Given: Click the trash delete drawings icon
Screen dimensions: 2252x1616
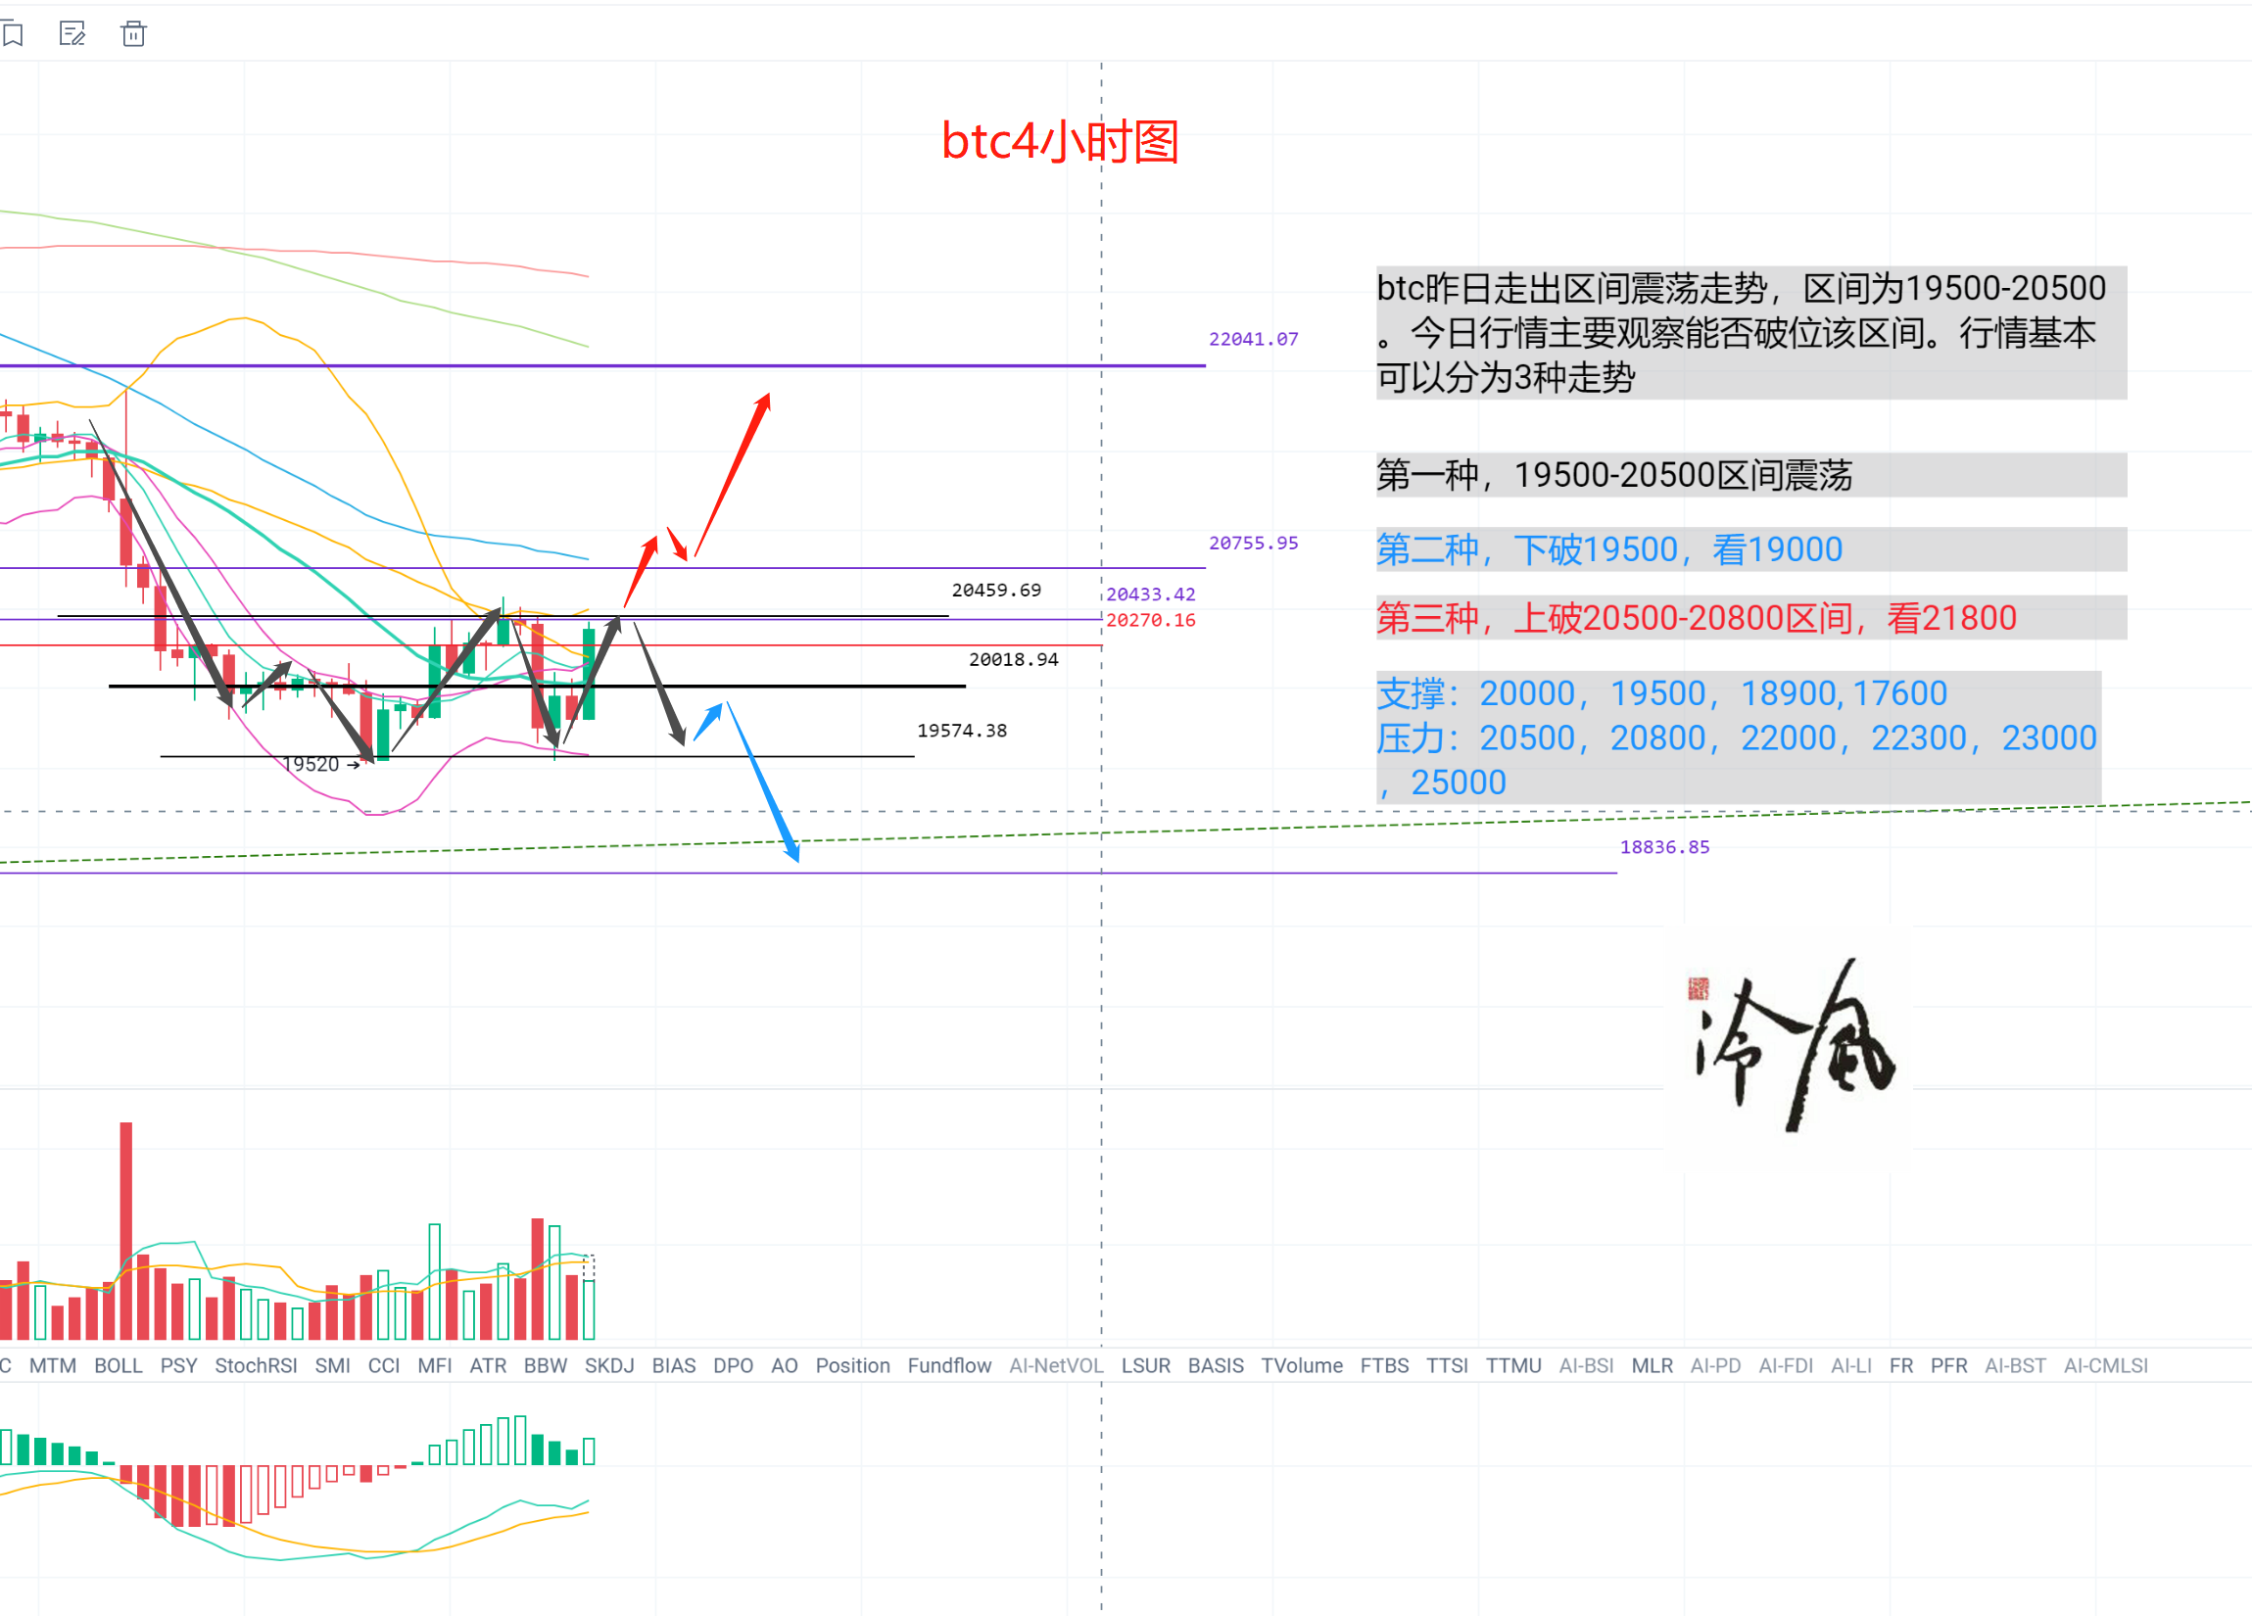Looking at the screenshot, I should tap(133, 34).
